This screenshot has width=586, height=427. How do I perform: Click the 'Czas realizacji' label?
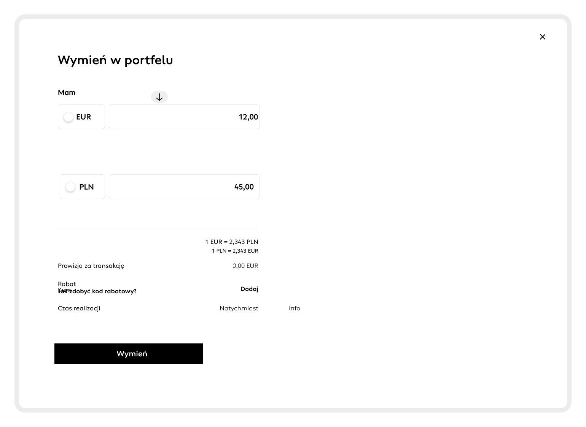[79, 308]
